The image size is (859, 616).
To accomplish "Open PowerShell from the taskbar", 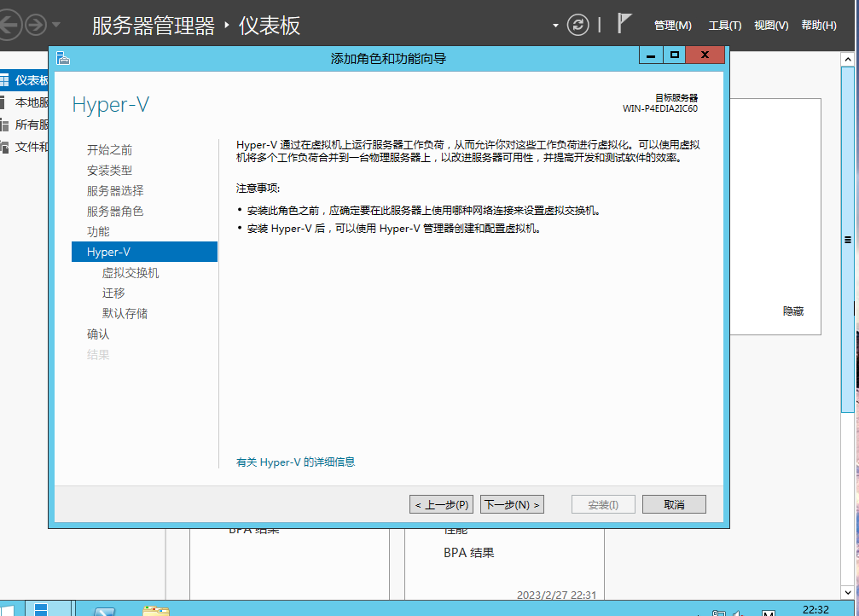I will (105, 611).
